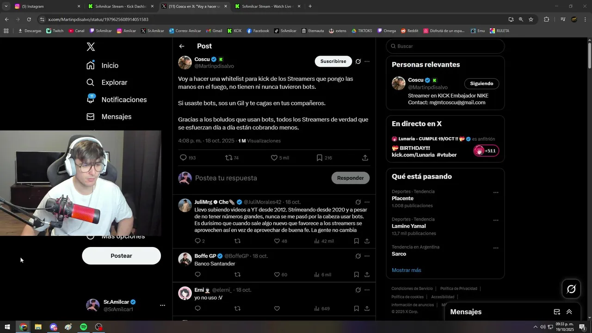Open options for Lamine Yamal trend
592x333 pixels.
(496, 220)
